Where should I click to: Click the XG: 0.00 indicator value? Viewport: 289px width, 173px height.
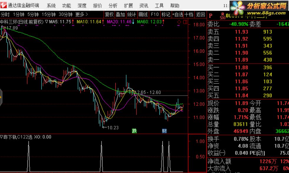[43, 137]
